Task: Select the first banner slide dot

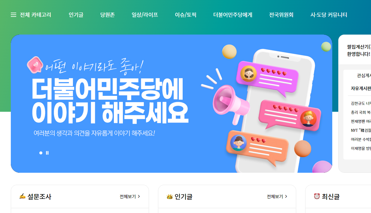Action: (x=41, y=153)
